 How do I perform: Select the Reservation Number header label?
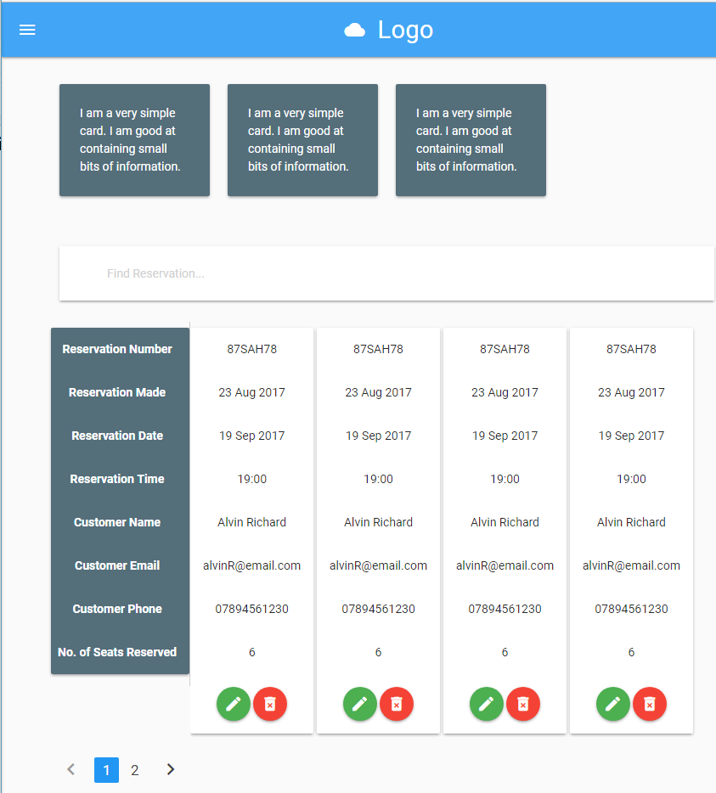(117, 348)
